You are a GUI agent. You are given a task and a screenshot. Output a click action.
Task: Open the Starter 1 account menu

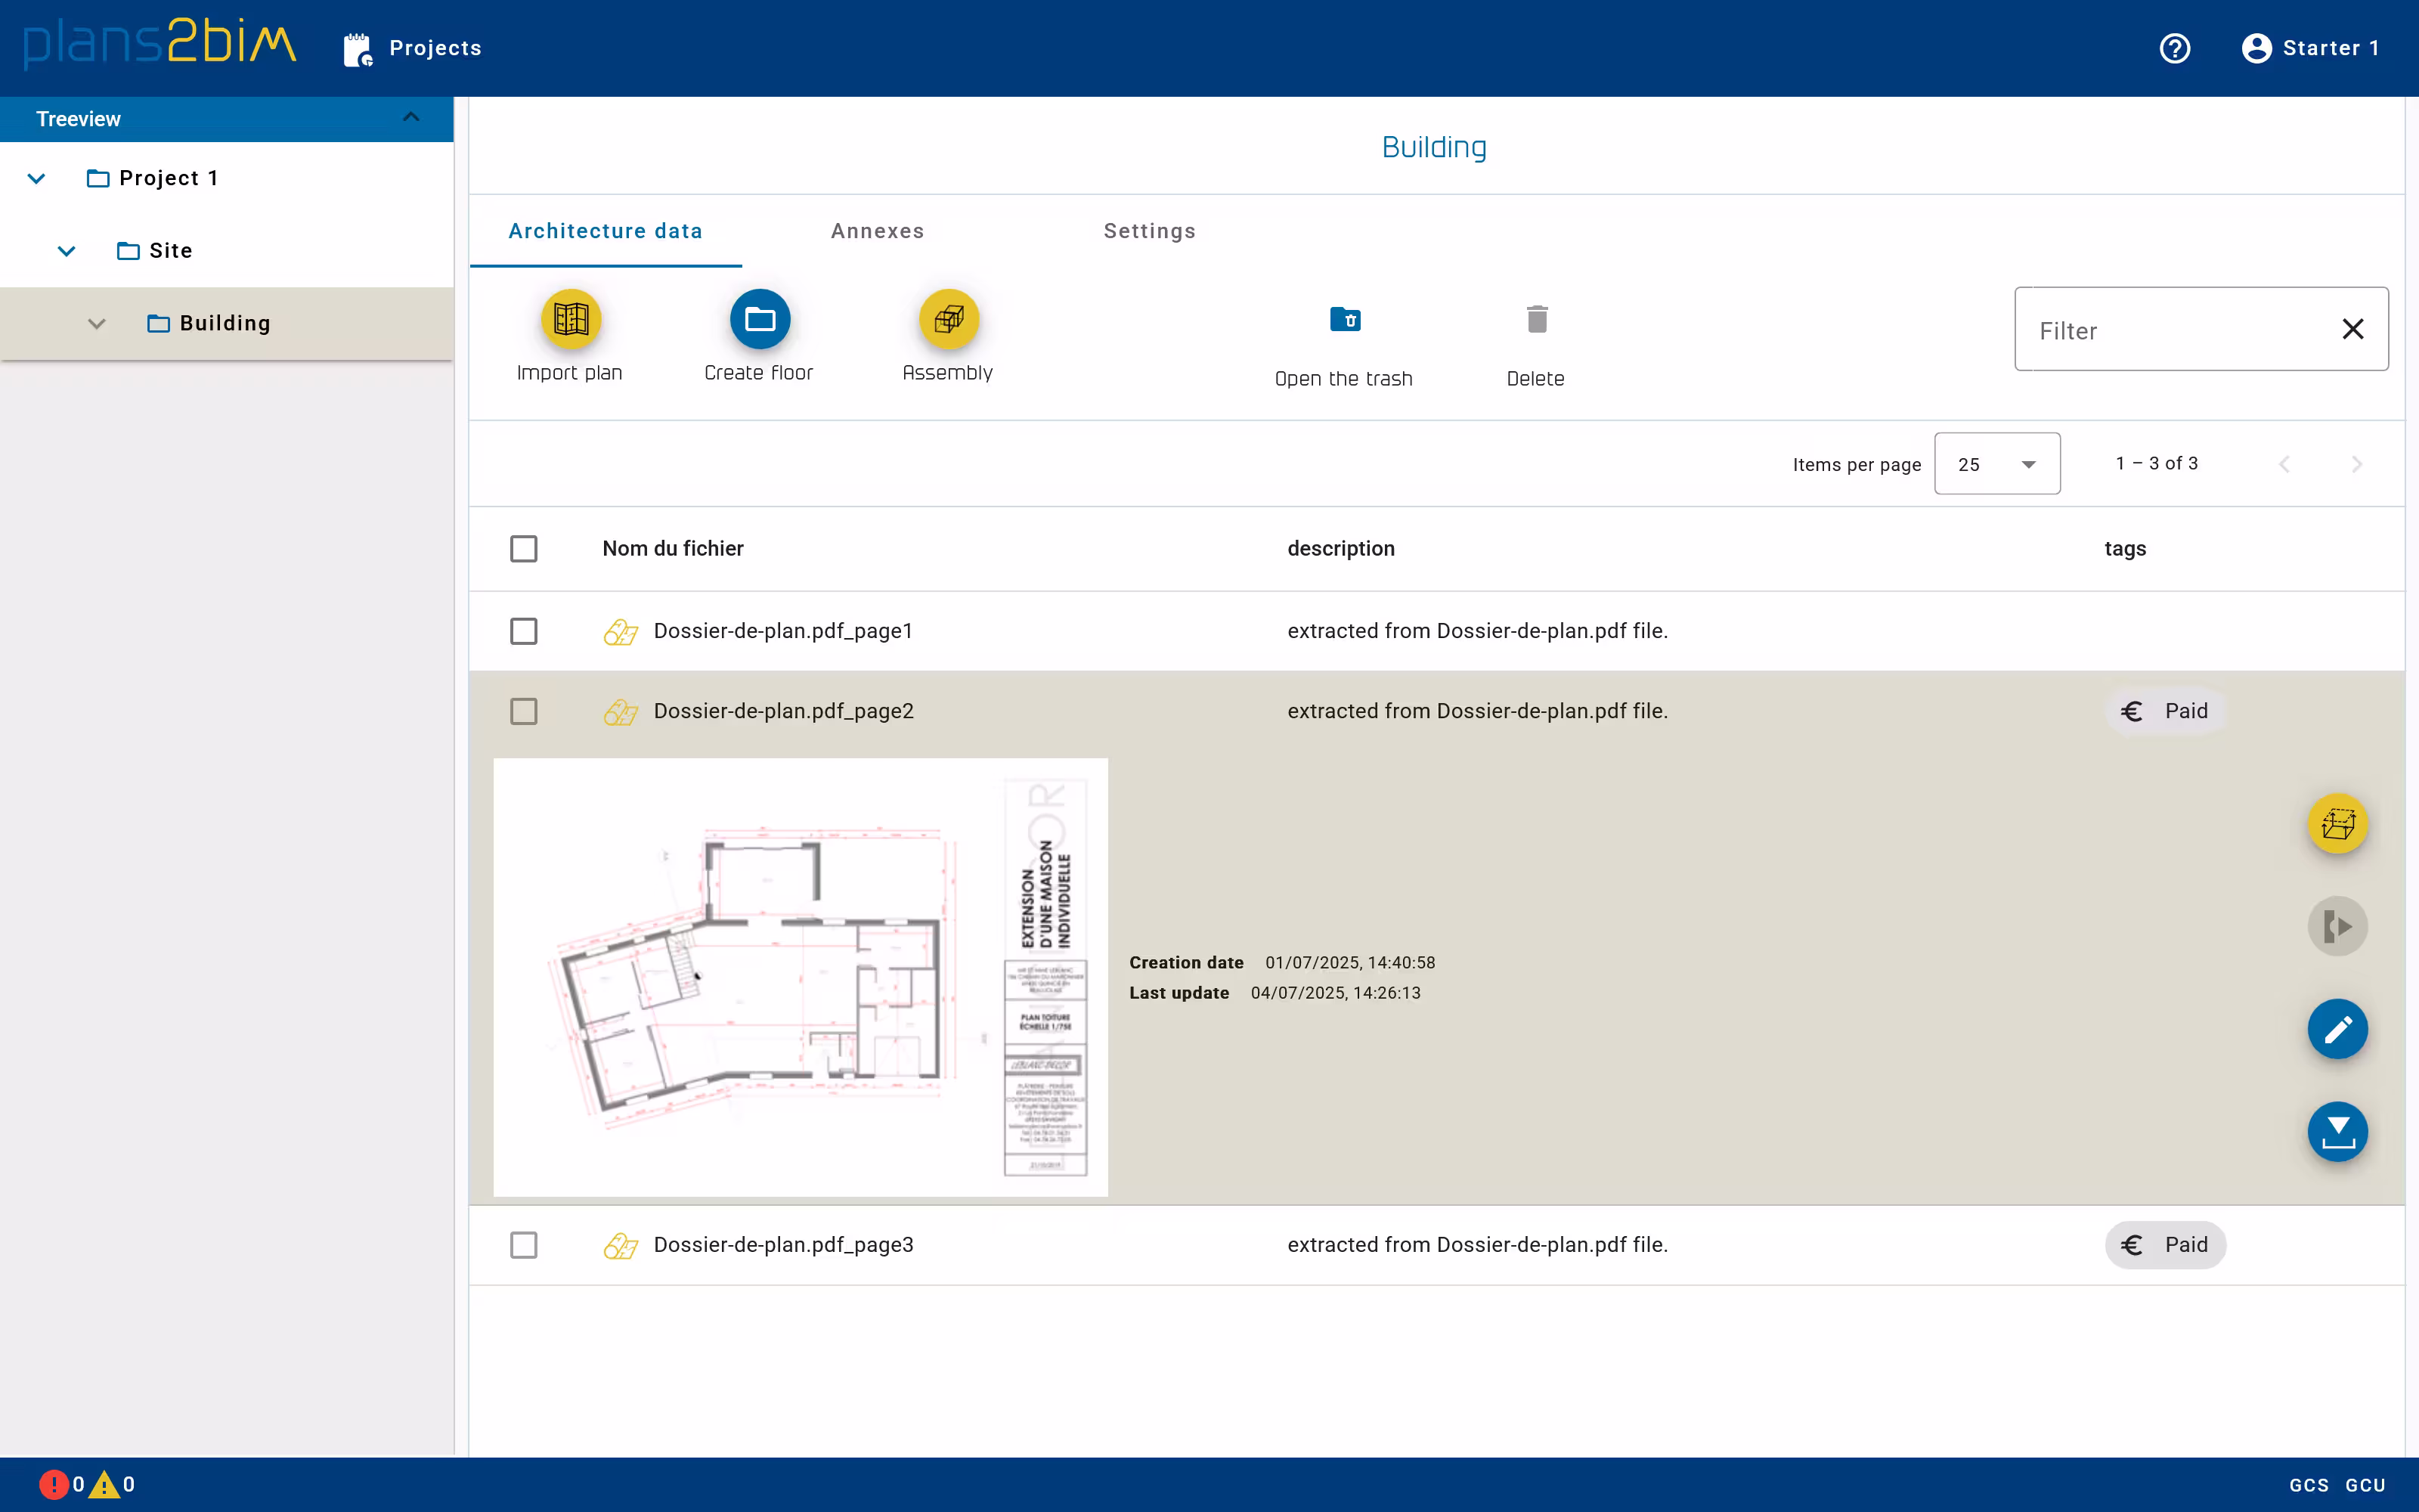2310,47
